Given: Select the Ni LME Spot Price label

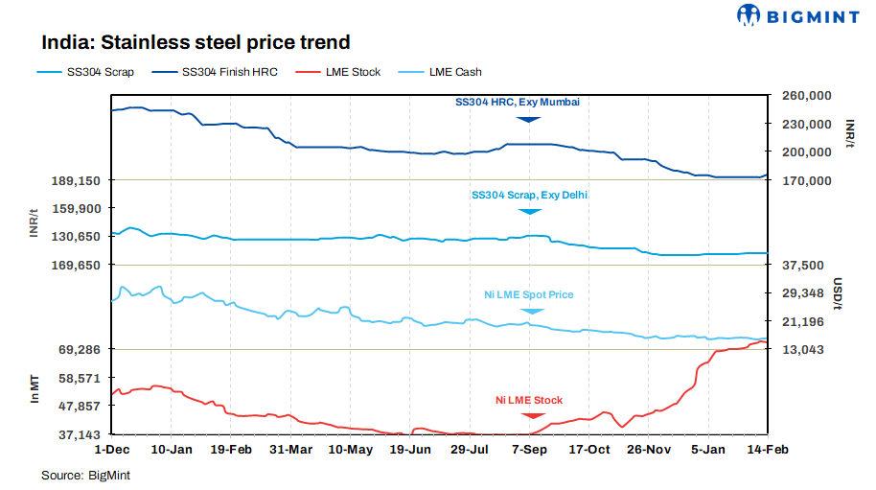Looking at the screenshot, I should (529, 294).
